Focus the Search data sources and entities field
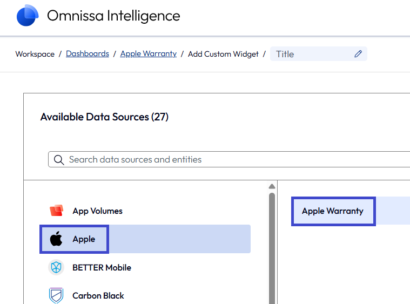The image size is (410, 304). coord(230,159)
